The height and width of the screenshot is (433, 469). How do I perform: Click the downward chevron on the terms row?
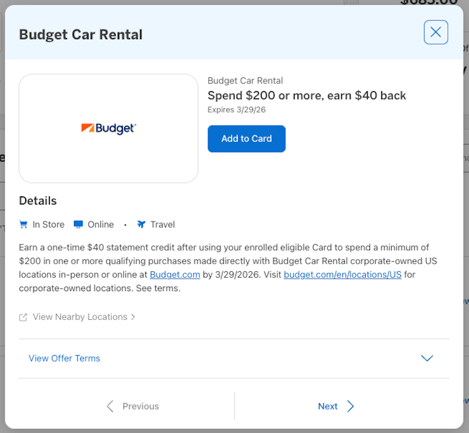[427, 358]
